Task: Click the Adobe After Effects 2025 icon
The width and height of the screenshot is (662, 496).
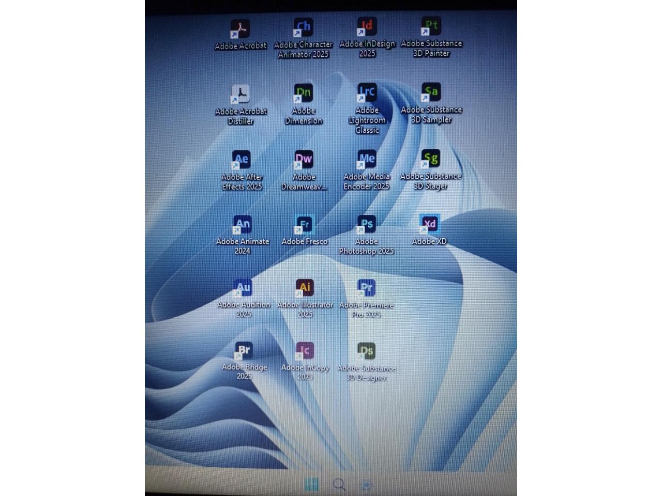Action: pyautogui.click(x=242, y=160)
